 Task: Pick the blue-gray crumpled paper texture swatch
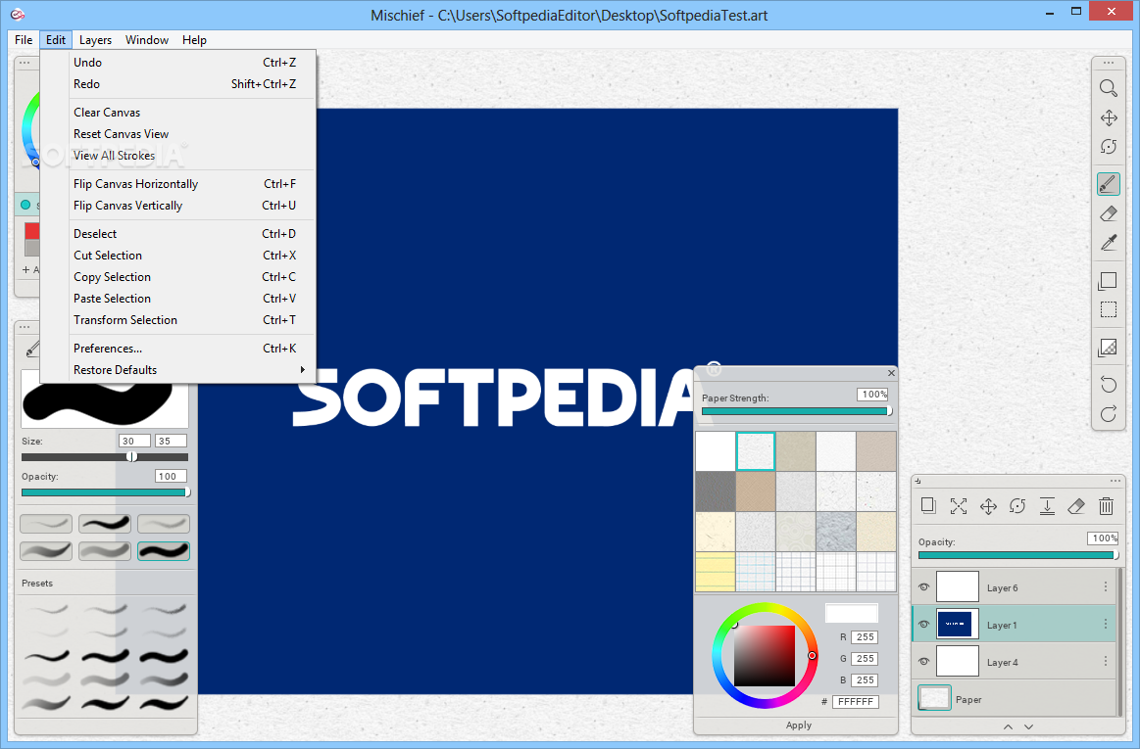coord(835,531)
